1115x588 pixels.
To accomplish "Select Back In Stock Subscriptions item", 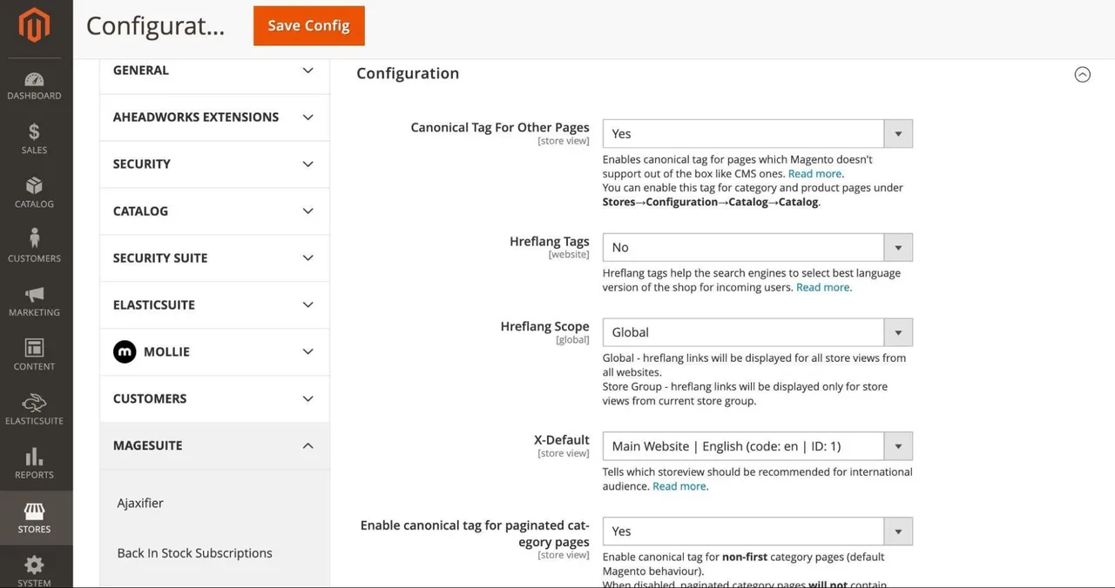I will tap(194, 553).
